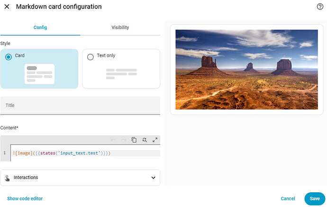Switch to the Visibility tab

(x=120, y=27)
